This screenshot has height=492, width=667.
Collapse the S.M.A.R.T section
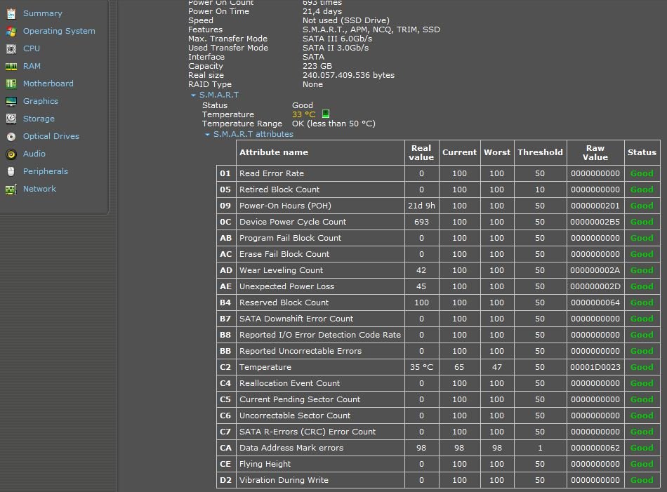point(193,95)
